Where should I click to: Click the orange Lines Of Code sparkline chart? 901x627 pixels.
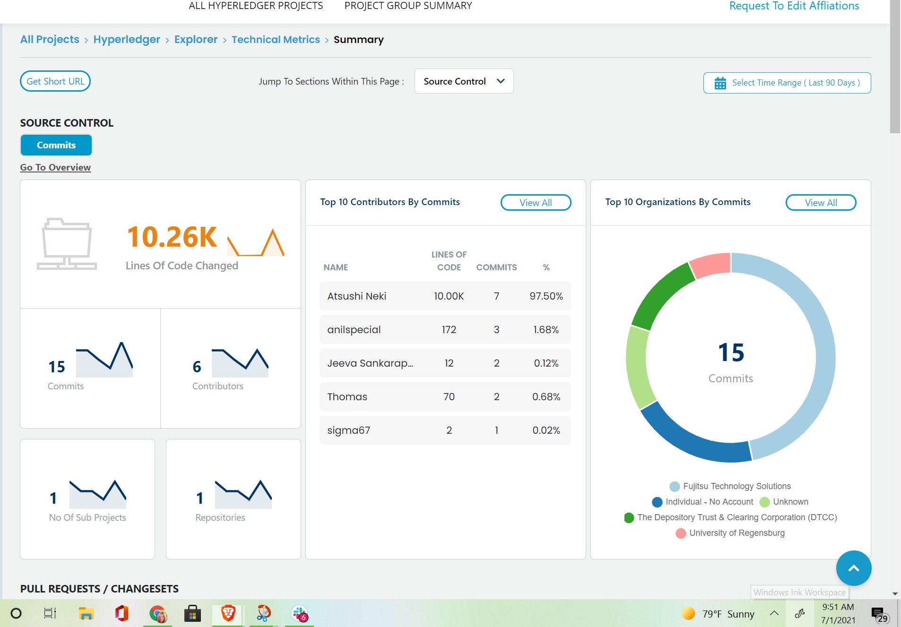tap(256, 242)
